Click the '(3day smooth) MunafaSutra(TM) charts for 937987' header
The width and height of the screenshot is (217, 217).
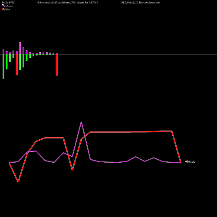pos(68,3)
